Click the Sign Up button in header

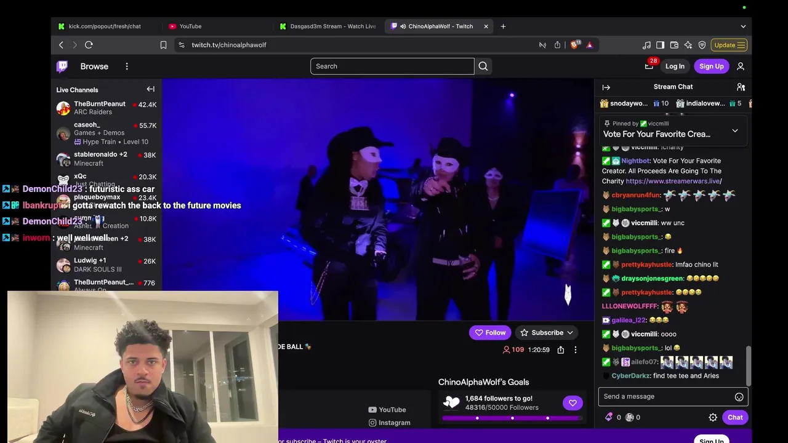(x=712, y=66)
